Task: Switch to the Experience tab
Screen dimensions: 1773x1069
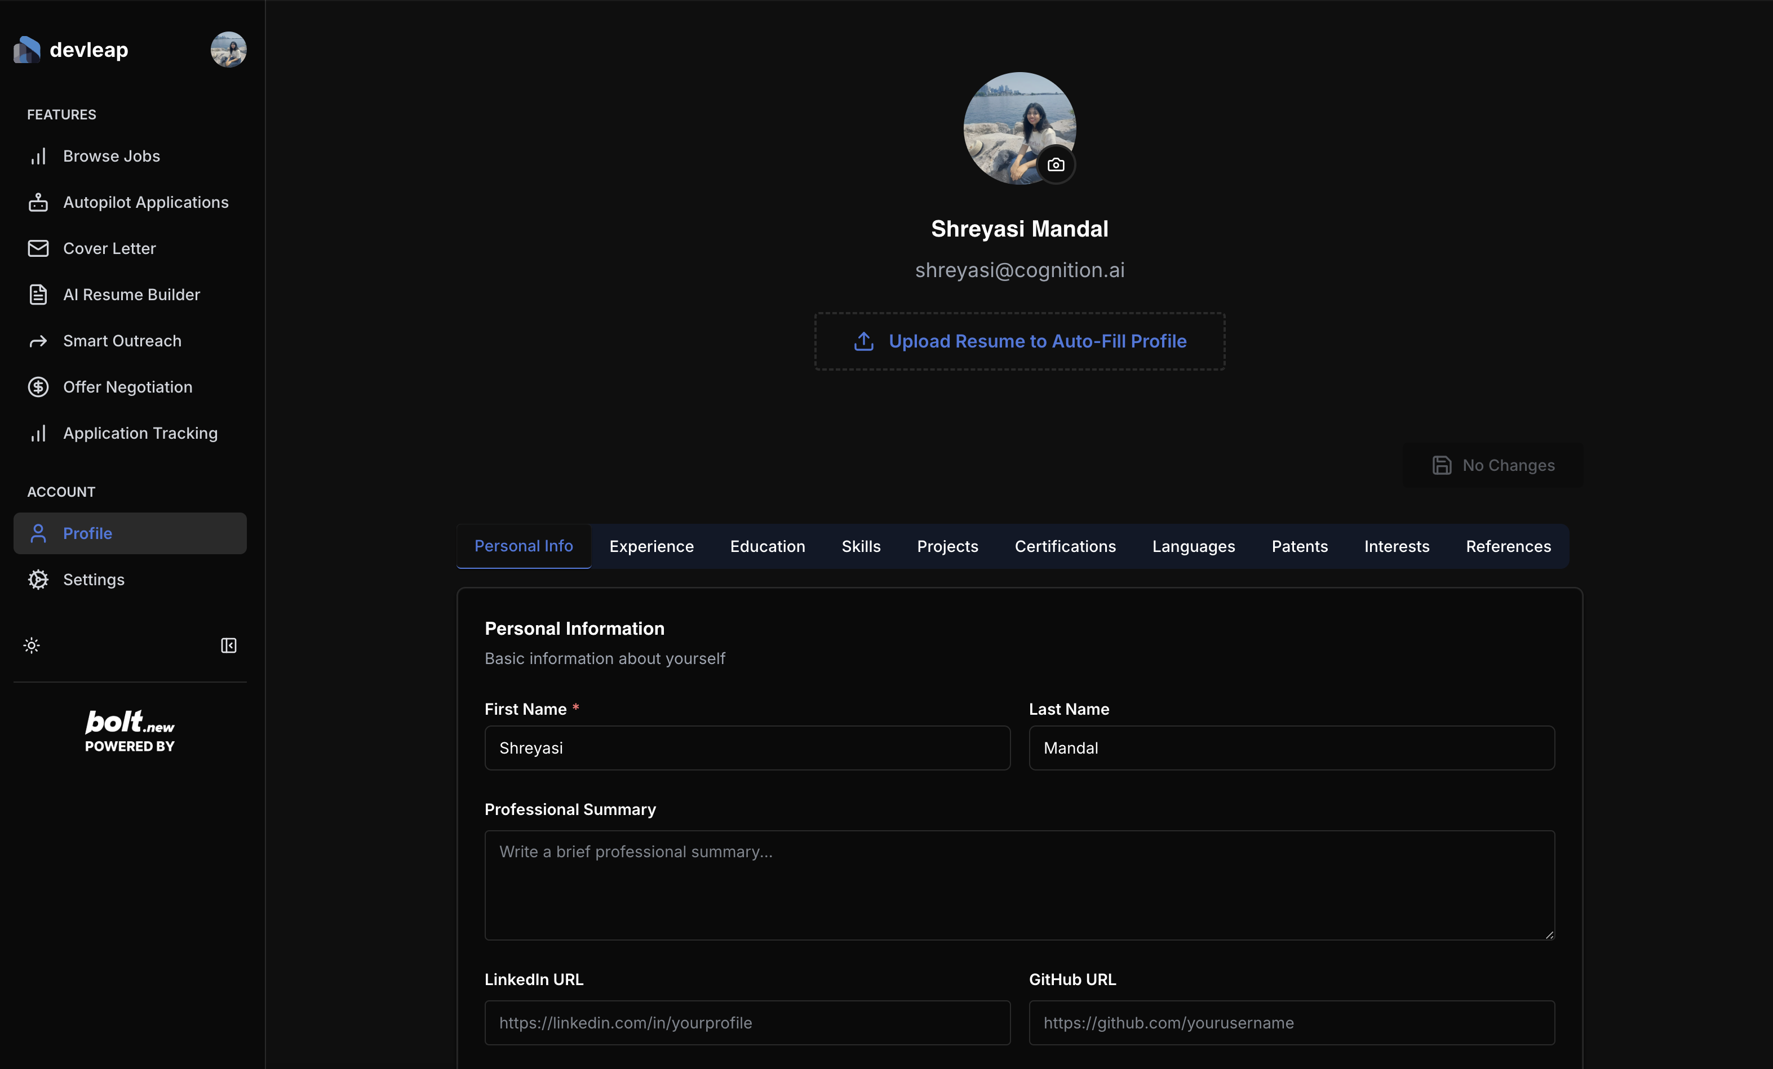Action: [651, 546]
